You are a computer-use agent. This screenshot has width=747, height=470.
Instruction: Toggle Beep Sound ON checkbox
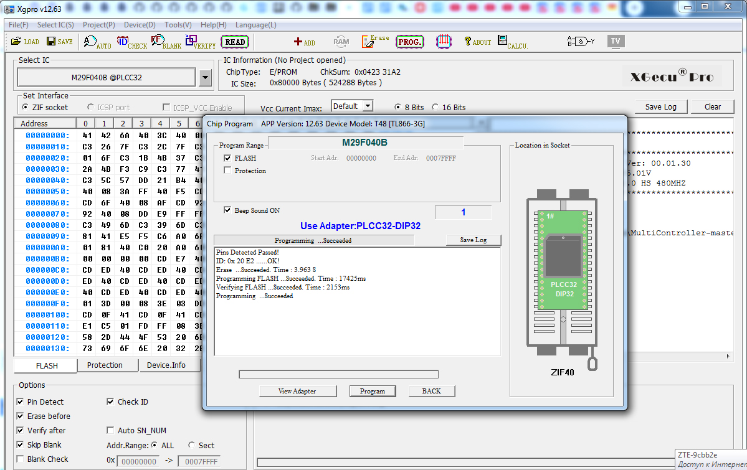point(227,210)
